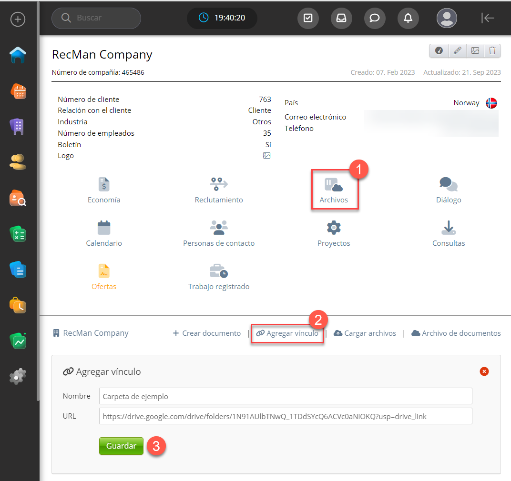
Task: Delete company using trash icon
Action: tap(492, 50)
